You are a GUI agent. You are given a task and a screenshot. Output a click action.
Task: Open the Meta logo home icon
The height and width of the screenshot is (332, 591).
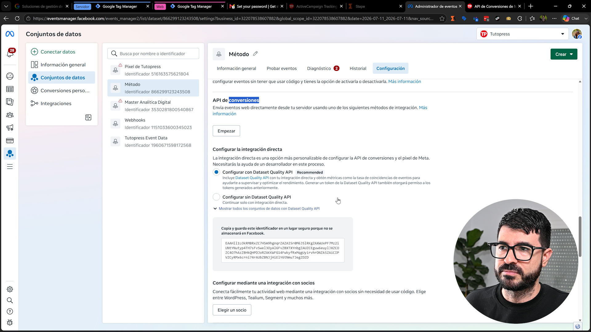pyautogui.click(x=10, y=34)
